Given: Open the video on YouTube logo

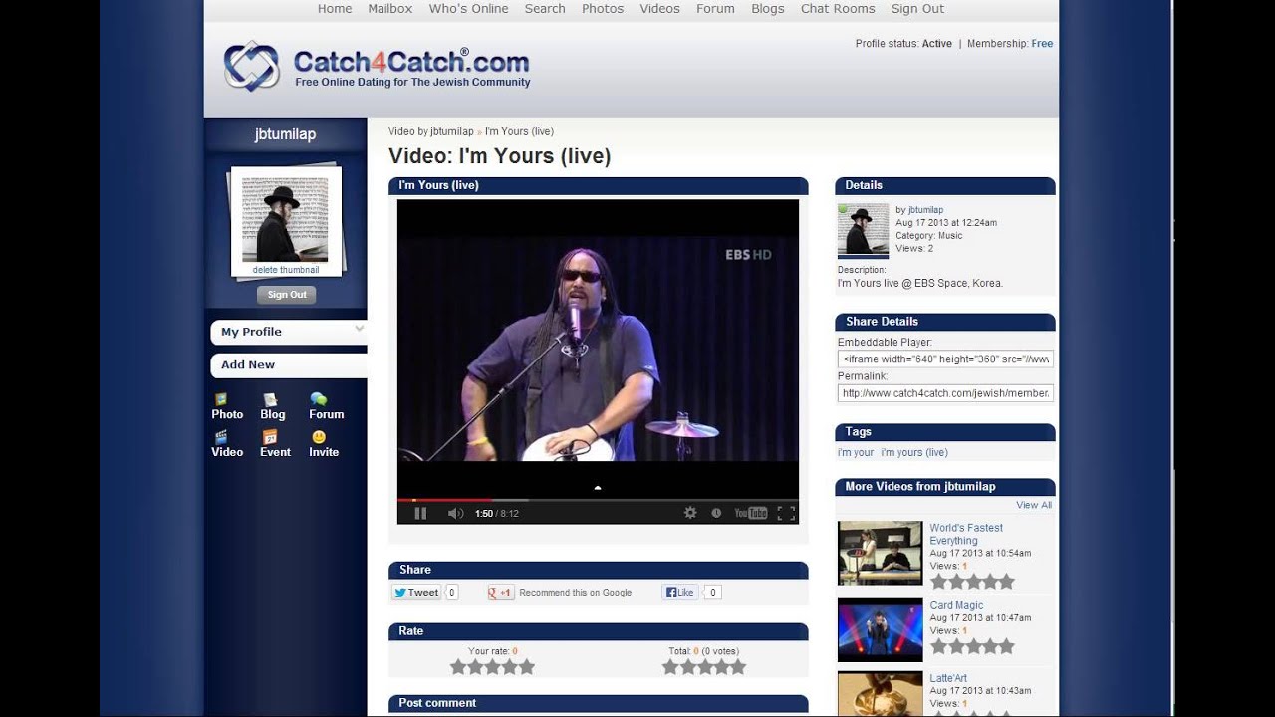Looking at the screenshot, I should coord(751,513).
